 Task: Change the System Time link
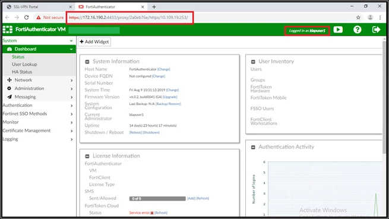click(x=172, y=90)
